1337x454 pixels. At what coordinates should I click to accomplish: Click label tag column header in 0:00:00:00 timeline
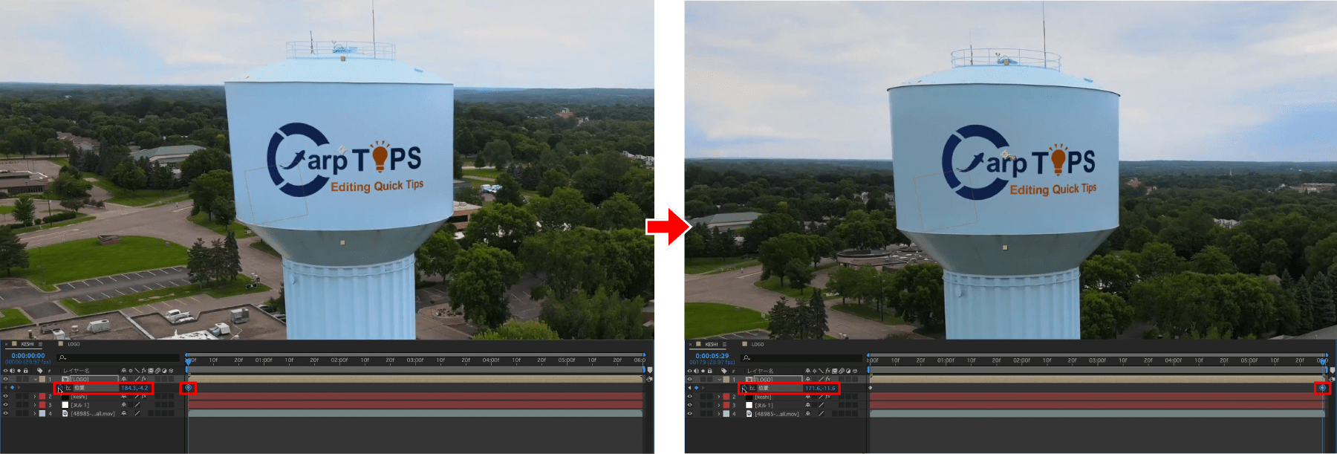click(39, 371)
